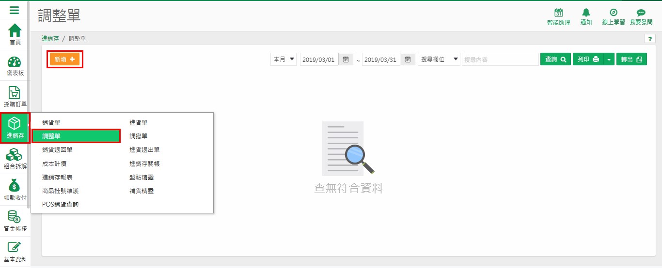Open start date calendar picker icon
The height and width of the screenshot is (268, 662).
click(346, 60)
